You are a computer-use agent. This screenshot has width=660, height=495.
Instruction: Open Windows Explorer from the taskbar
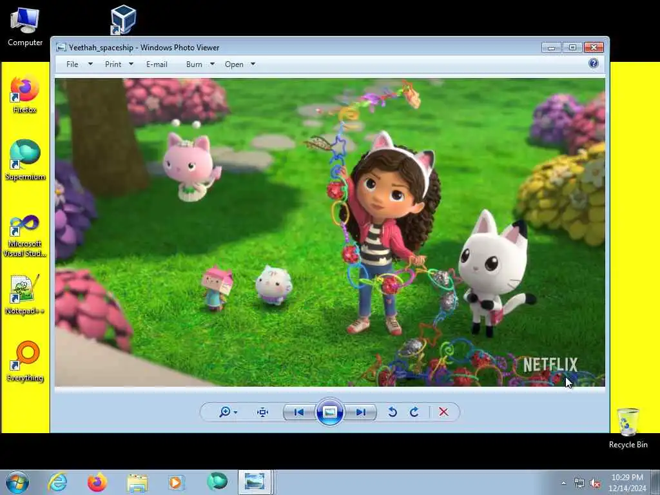click(137, 482)
